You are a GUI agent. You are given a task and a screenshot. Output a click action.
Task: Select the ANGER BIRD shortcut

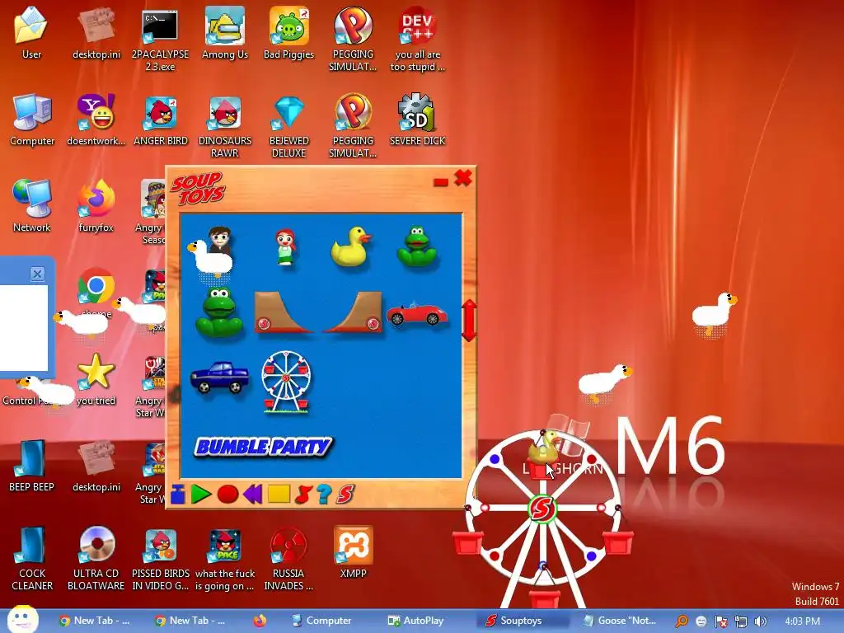(x=161, y=120)
